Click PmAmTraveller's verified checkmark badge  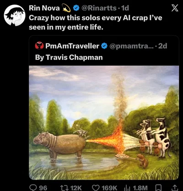[104, 46]
